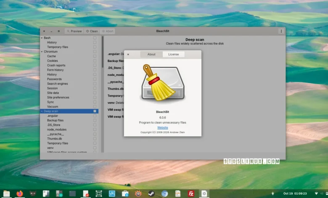Collapse the Chromium tree group arrow
The width and height of the screenshot is (328, 198).
[42, 51]
